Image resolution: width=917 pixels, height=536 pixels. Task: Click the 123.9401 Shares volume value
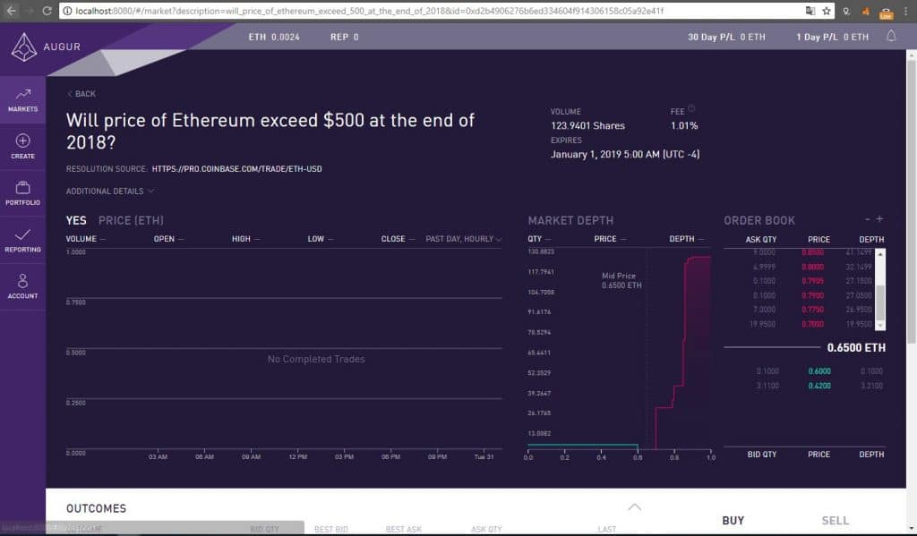(587, 125)
